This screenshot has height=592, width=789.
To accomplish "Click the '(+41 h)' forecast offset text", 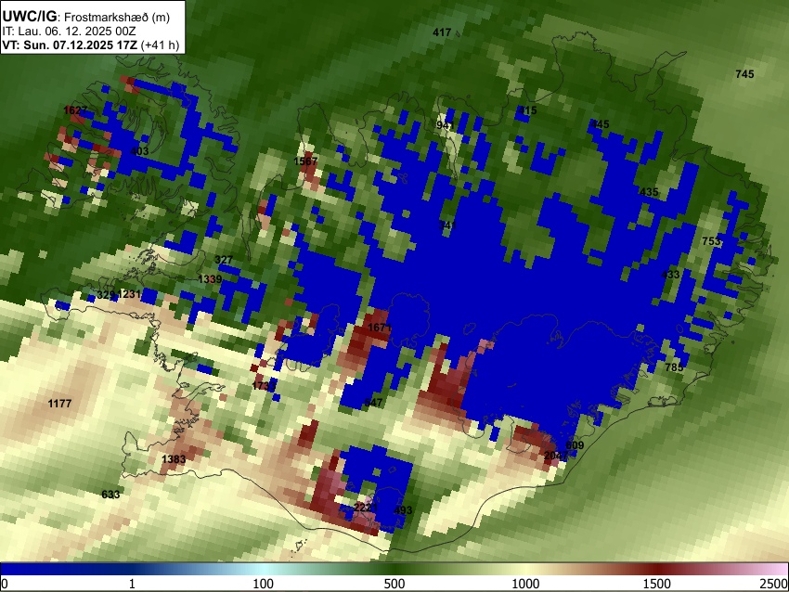I will 160,45.
